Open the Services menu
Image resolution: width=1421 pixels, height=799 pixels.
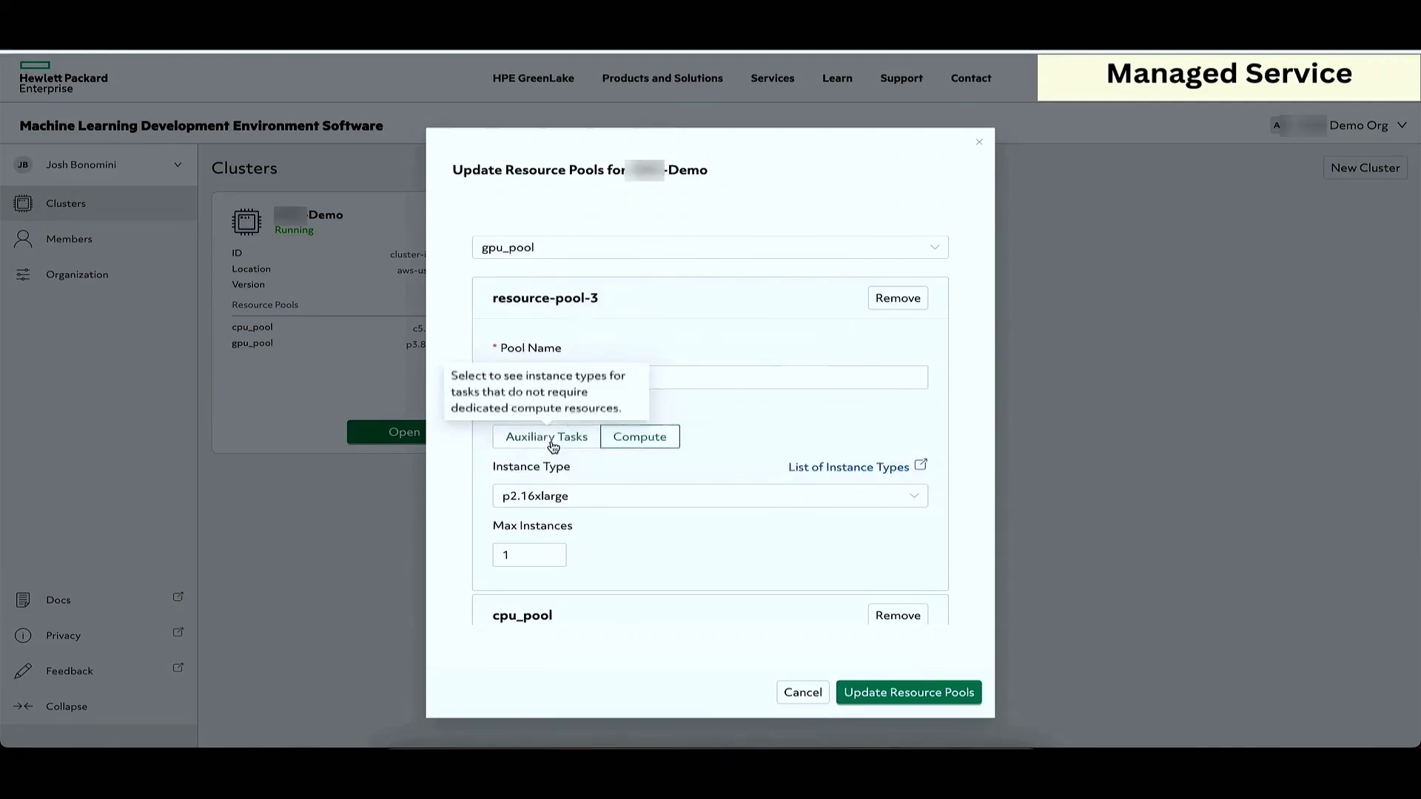tap(772, 78)
